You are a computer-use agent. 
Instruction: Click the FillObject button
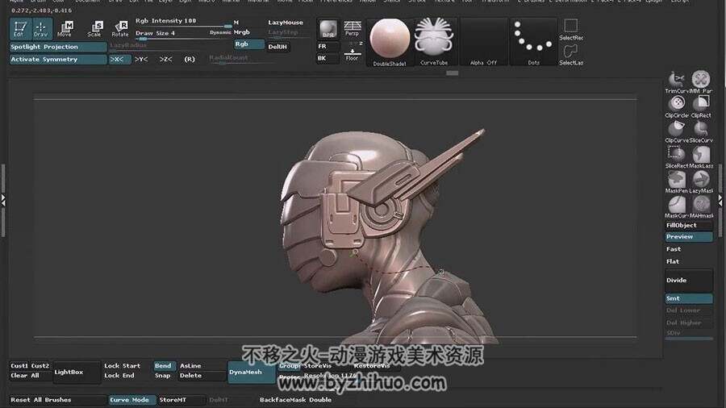coord(689,225)
